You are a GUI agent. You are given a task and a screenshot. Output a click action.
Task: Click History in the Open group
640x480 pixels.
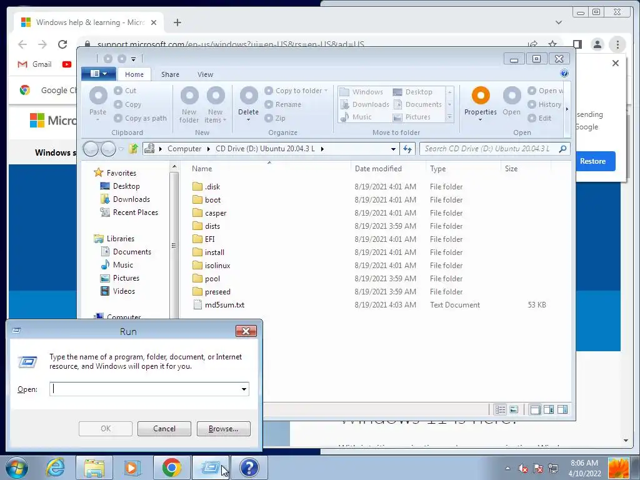(x=544, y=104)
